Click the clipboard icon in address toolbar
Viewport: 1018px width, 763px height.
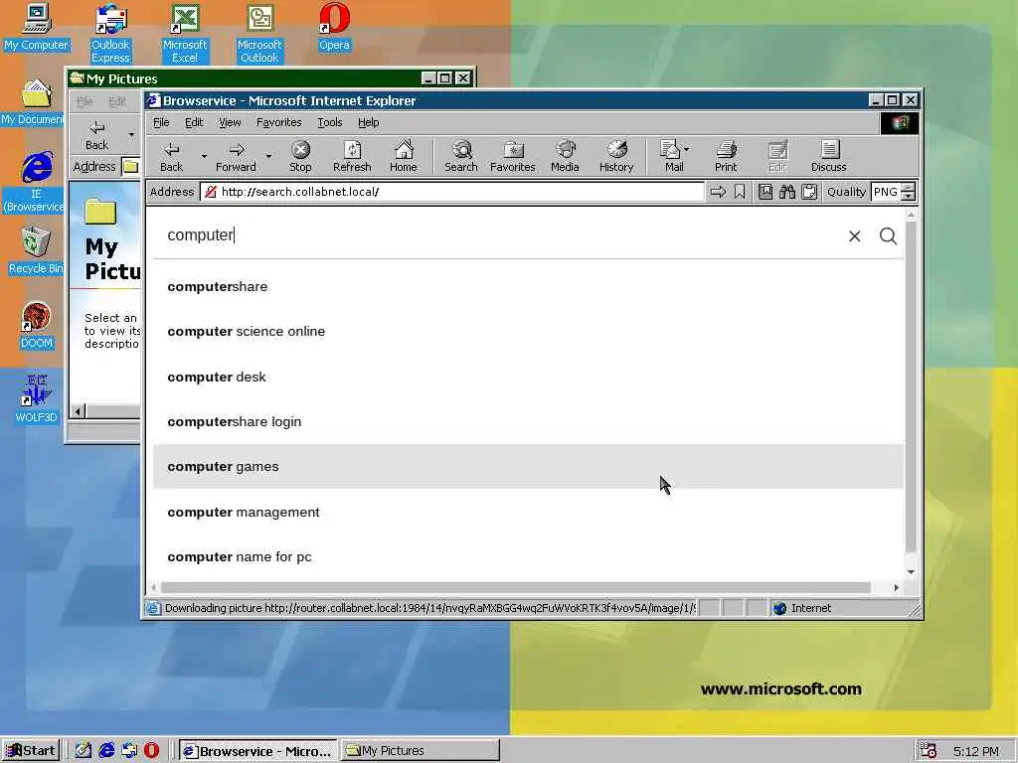pyautogui.click(x=809, y=192)
